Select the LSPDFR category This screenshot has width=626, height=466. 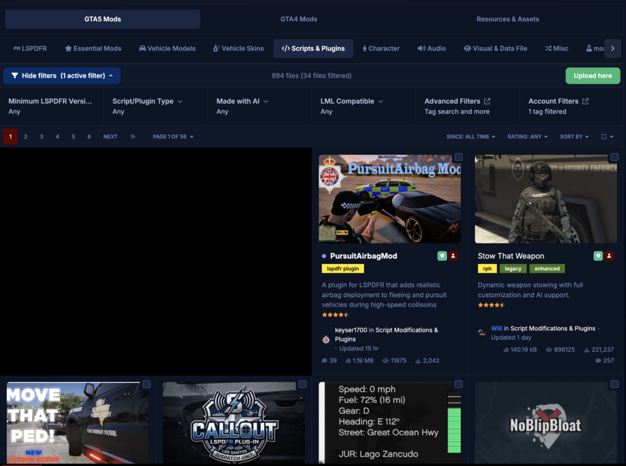tap(30, 48)
